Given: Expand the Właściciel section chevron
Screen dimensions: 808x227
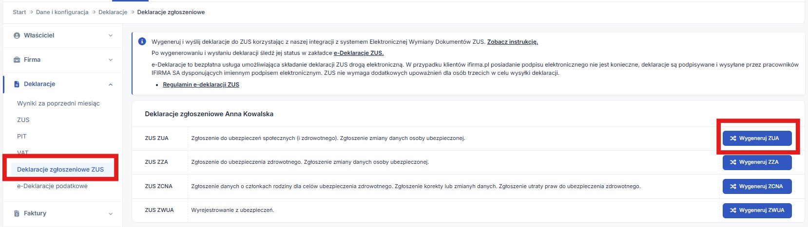Looking at the screenshot, I should [x=111, y=35].
